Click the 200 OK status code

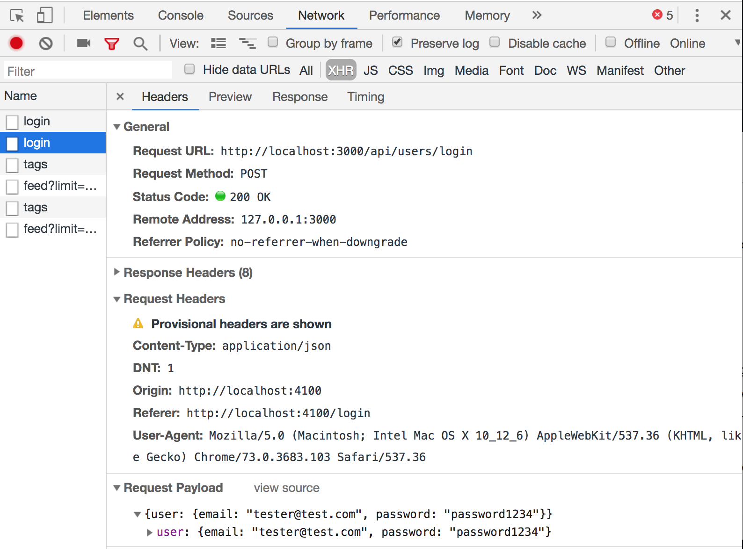coord(250,197)
